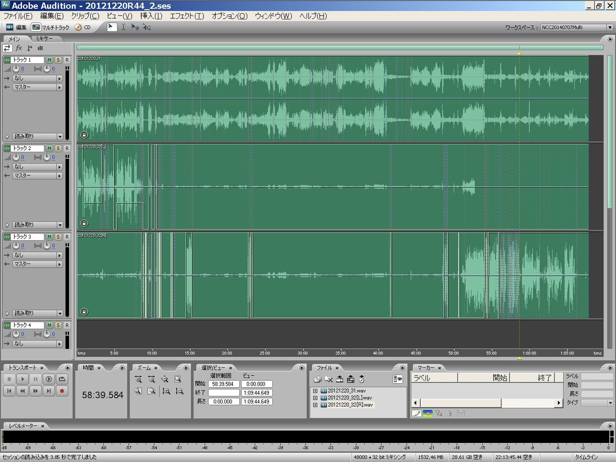
Task: Click Close Files icon in Files panel
Action: (x=329, y=379)
